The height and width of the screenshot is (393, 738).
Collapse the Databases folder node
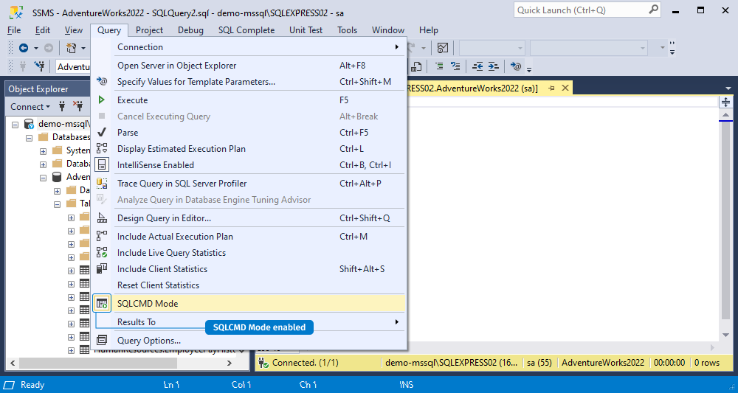click(x=30, y=138)
